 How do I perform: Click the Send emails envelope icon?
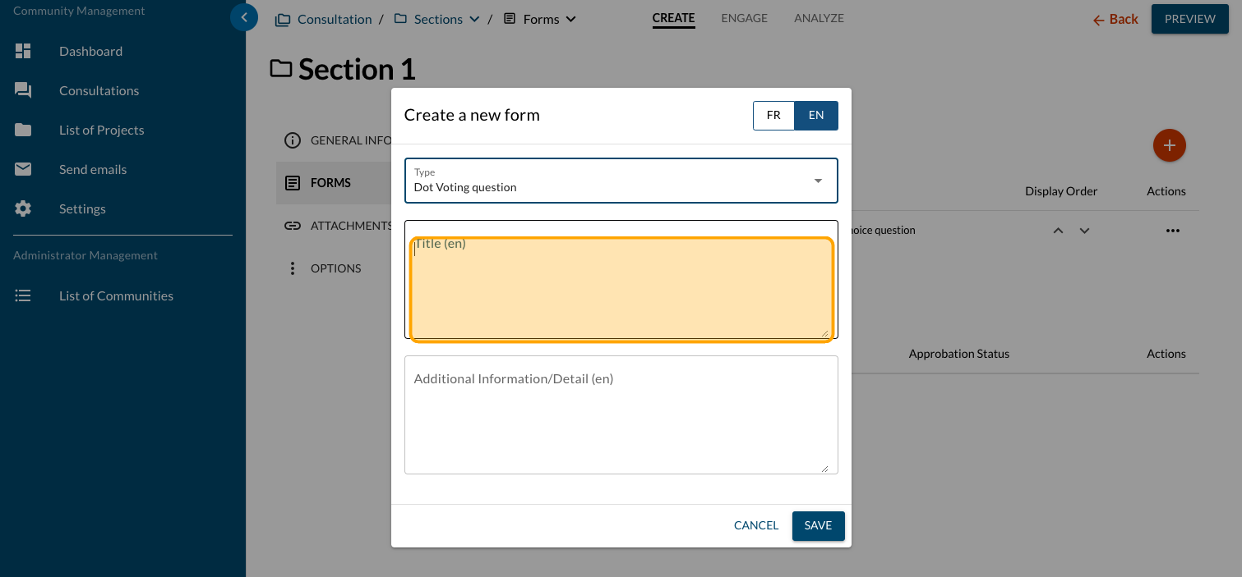tap(23, 169)
